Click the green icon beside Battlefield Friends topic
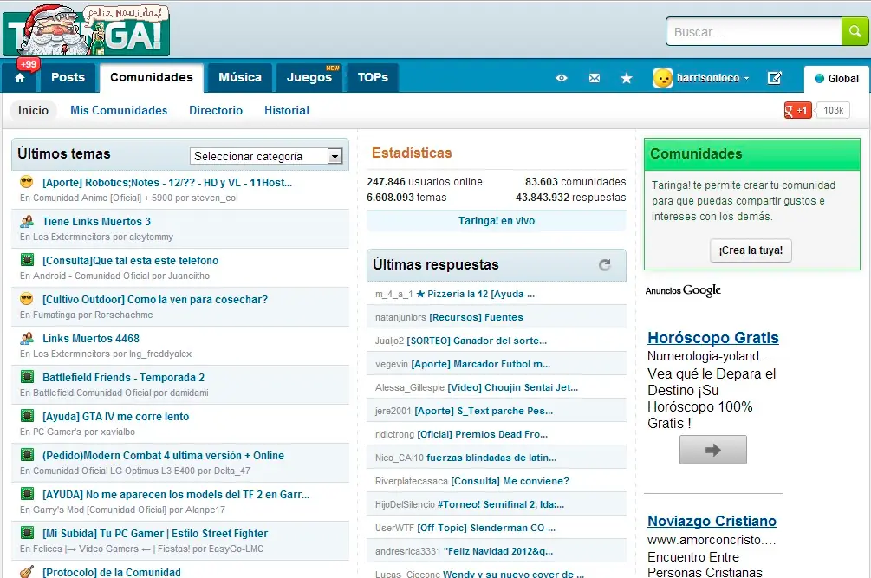The height and width of the screenshot is (578, 871). (27, 377)
